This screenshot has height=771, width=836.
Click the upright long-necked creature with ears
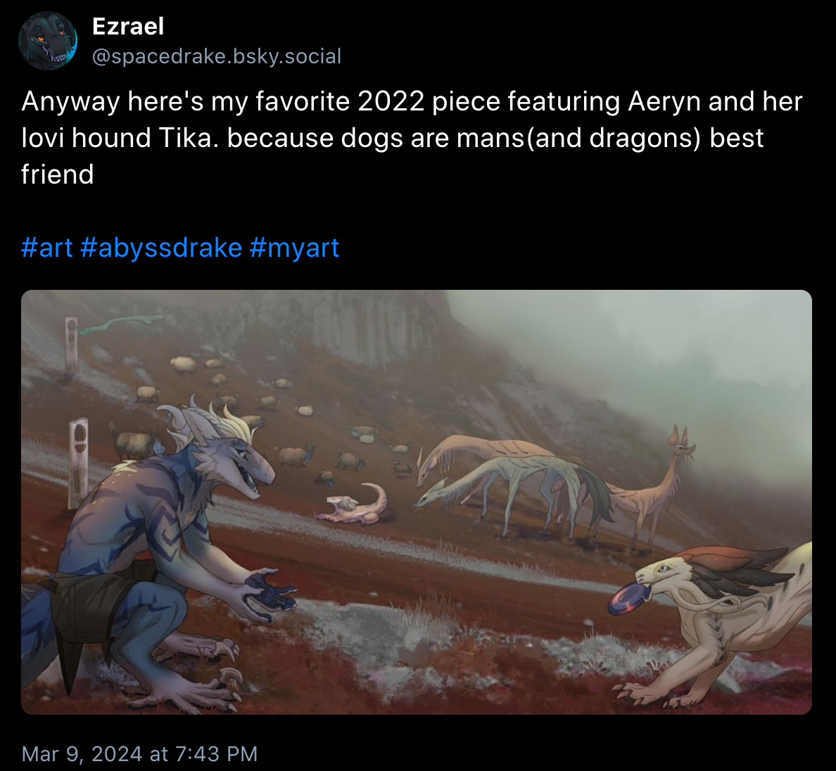[659, 488]
